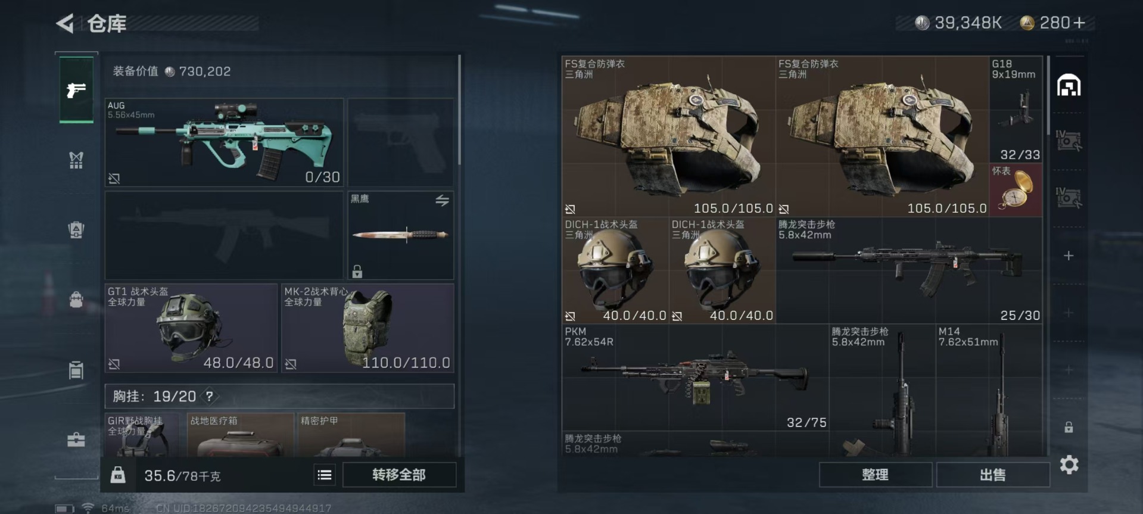The image size is (1143, 514).
Task: Click the loadout panel vertical scrollbar
Action: pos(459,110)
